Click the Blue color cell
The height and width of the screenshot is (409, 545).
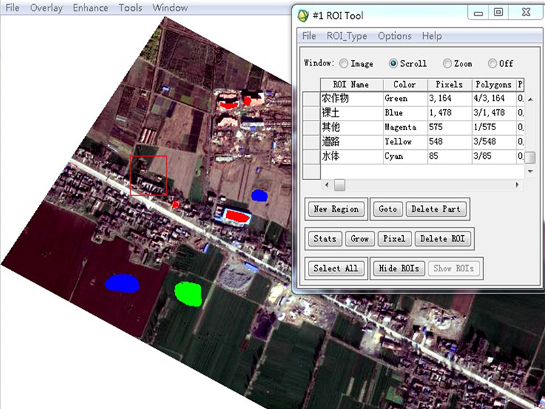[x=405, y=113]
